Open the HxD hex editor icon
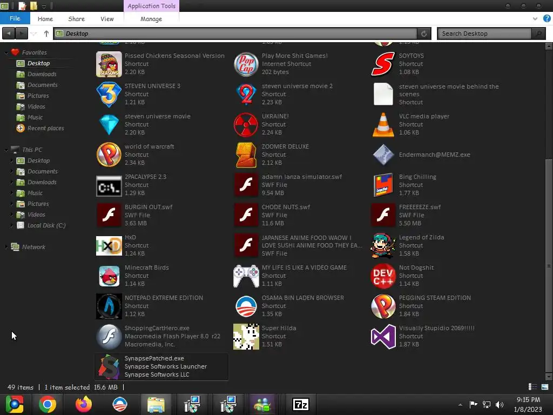 (109, 246)
